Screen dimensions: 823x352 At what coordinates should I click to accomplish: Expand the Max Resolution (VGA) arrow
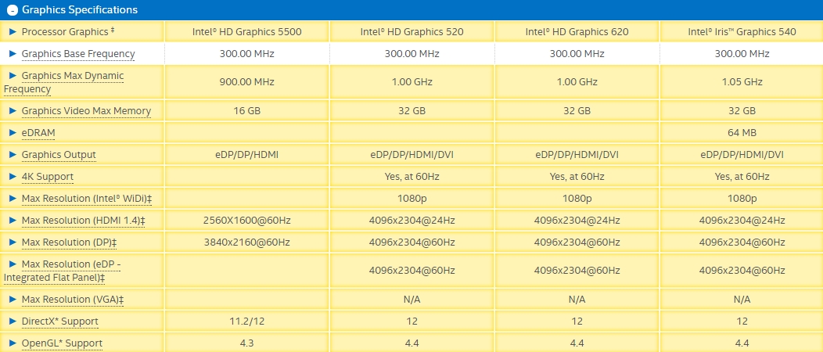coord(13,299)
